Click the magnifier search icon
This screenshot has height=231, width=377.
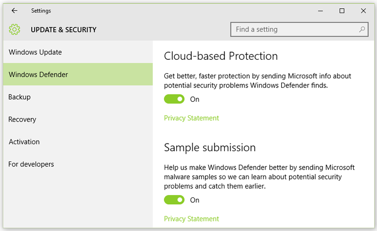[x=362, y=30]
